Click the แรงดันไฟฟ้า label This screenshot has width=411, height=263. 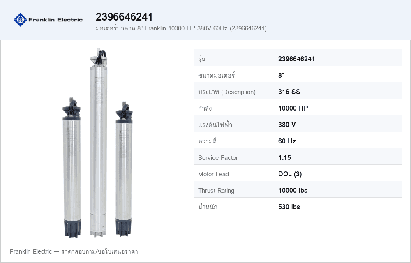[215, 125]
